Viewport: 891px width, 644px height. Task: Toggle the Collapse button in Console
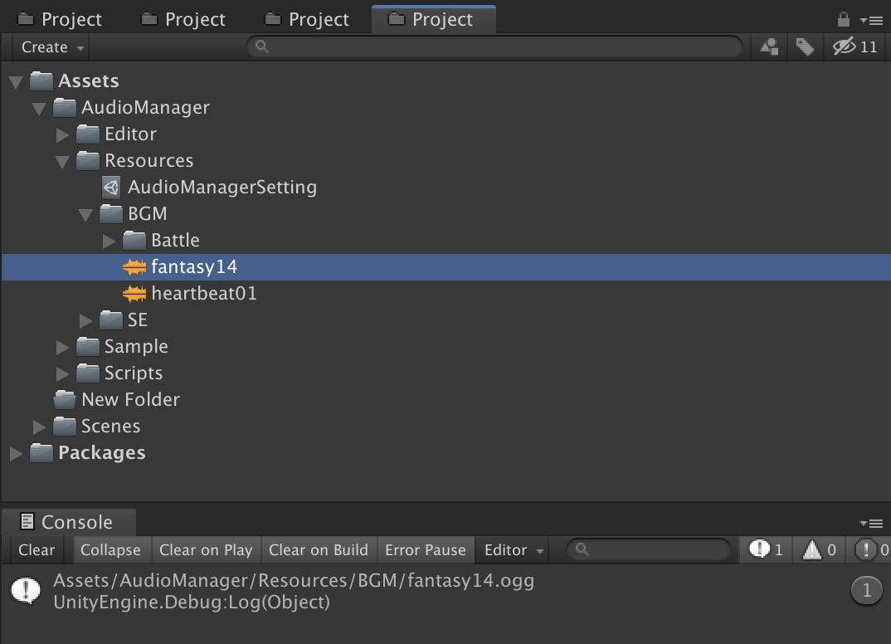tap(110, 549)
